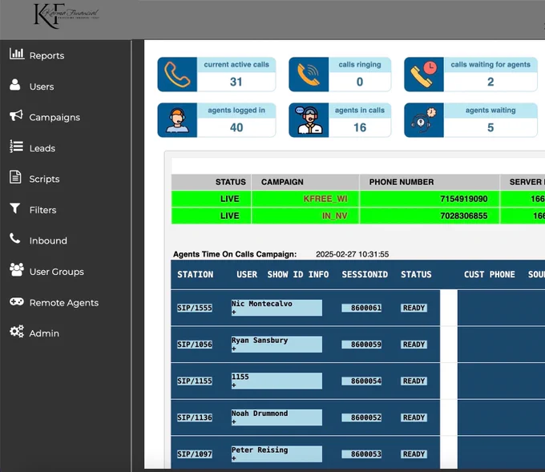
Task: Click the Karma Financial logo
Action: tap(66, 16)
